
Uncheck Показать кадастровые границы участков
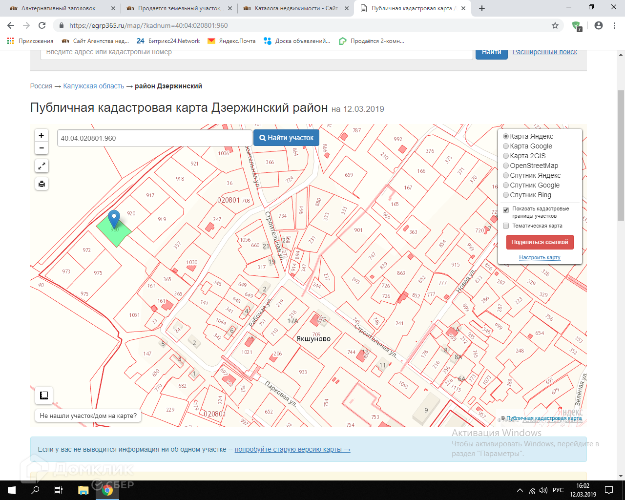pos(506,209)
